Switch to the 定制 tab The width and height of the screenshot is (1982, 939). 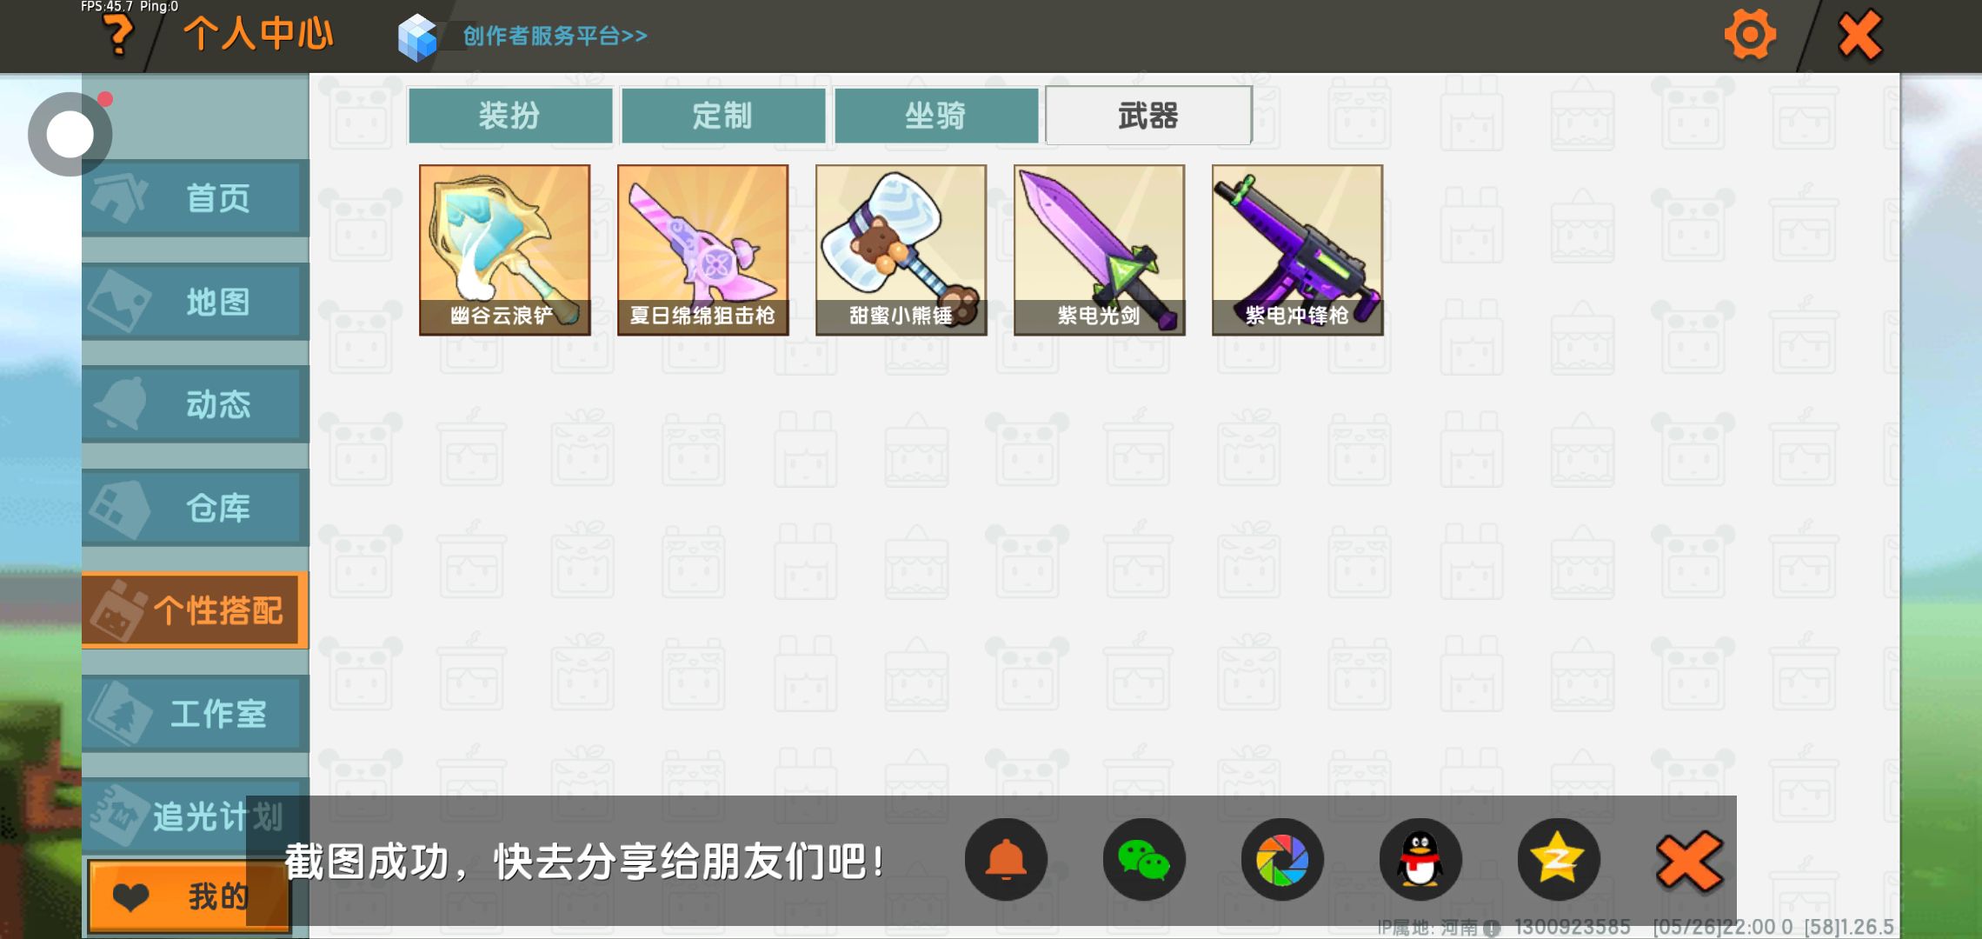tap(723, 115)
